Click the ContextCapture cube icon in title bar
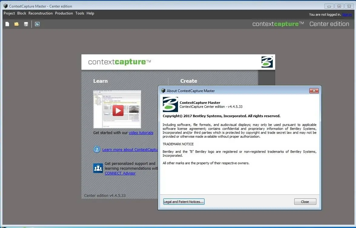Viewport: 356px width, 228px height. click(x=5, y=6)
